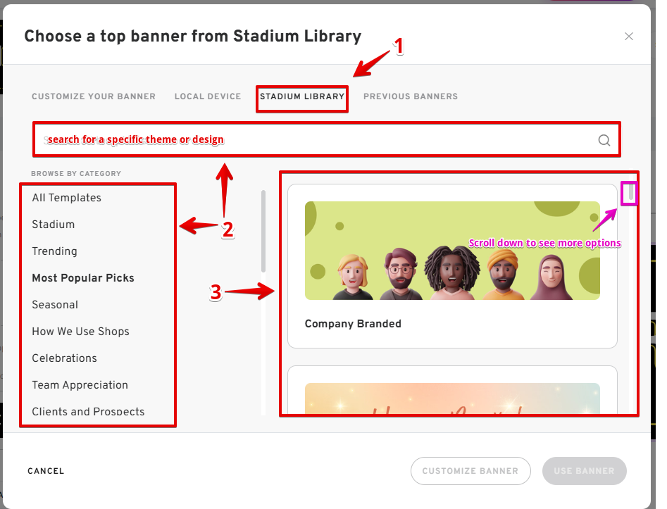This screenshot has height=509, width=667.
Task: Open the Previous Banners tab
Action: pos(411,96)
